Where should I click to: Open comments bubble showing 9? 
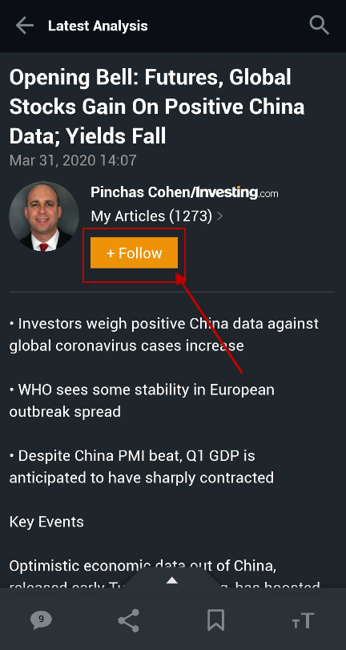(x=41, y=620)
